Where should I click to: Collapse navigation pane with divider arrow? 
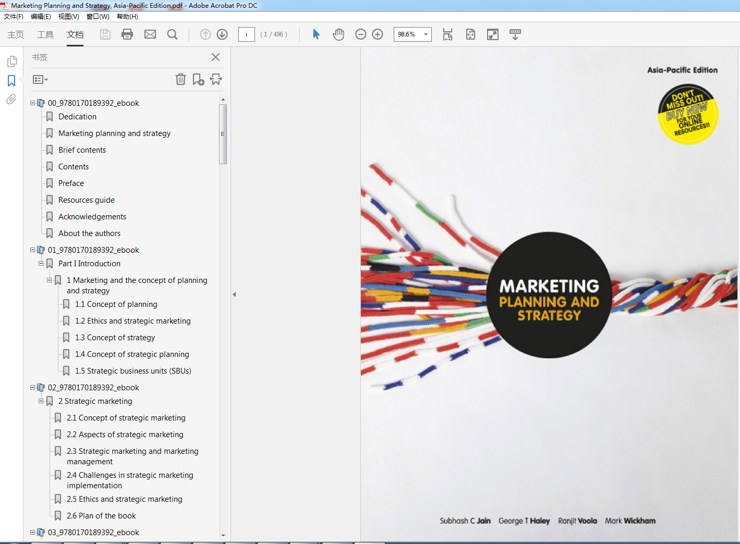pos(234,294)
